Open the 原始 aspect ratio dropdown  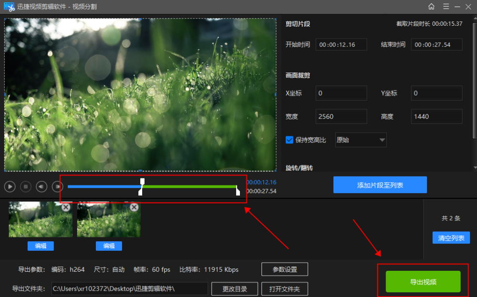(x=361, y=140)
